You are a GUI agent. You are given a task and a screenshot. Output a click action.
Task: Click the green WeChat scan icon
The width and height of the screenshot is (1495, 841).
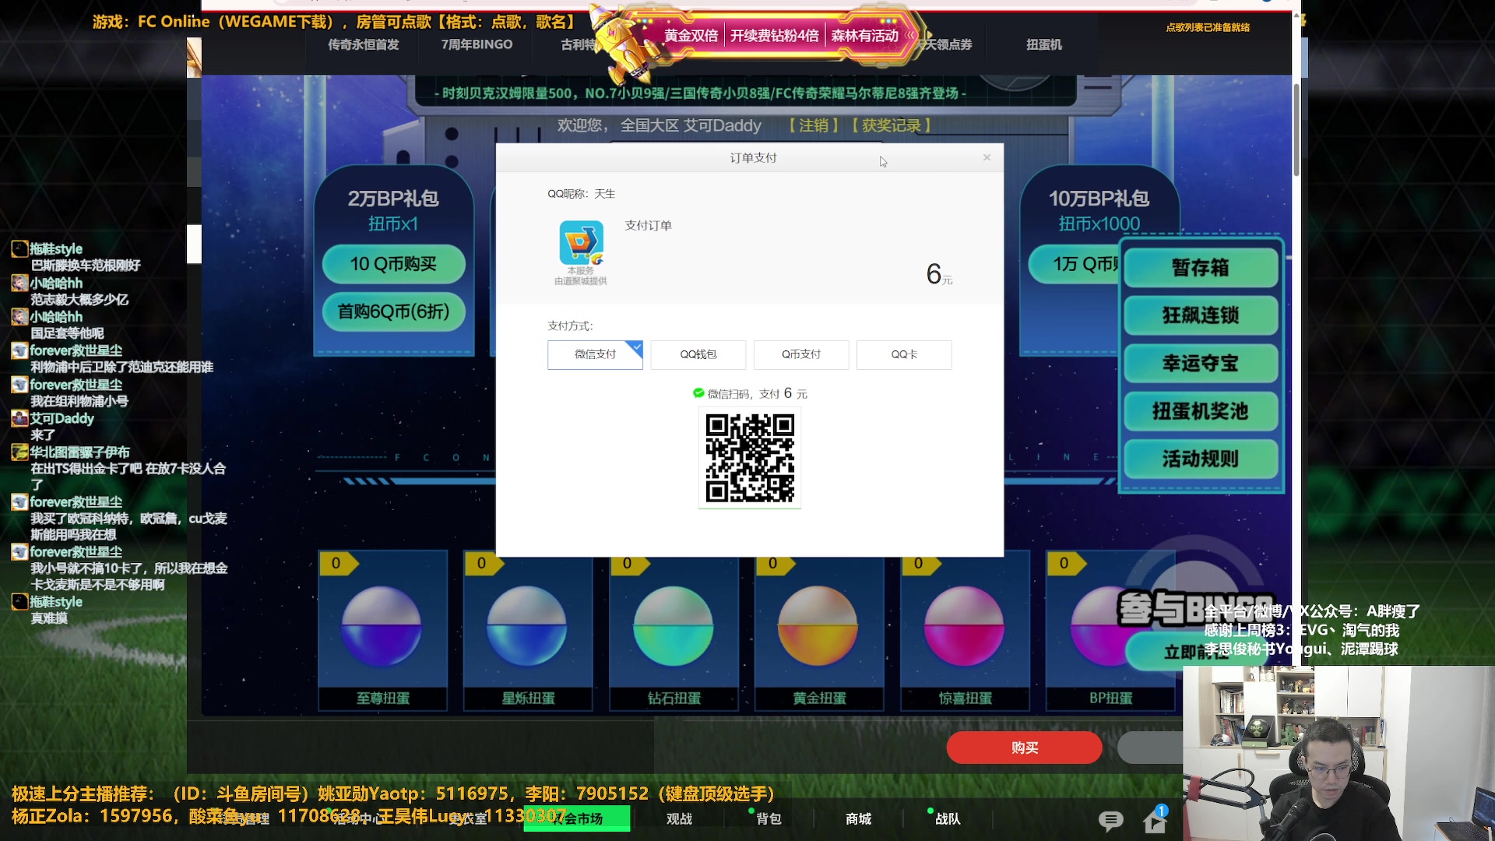click(x=698, y=393)
